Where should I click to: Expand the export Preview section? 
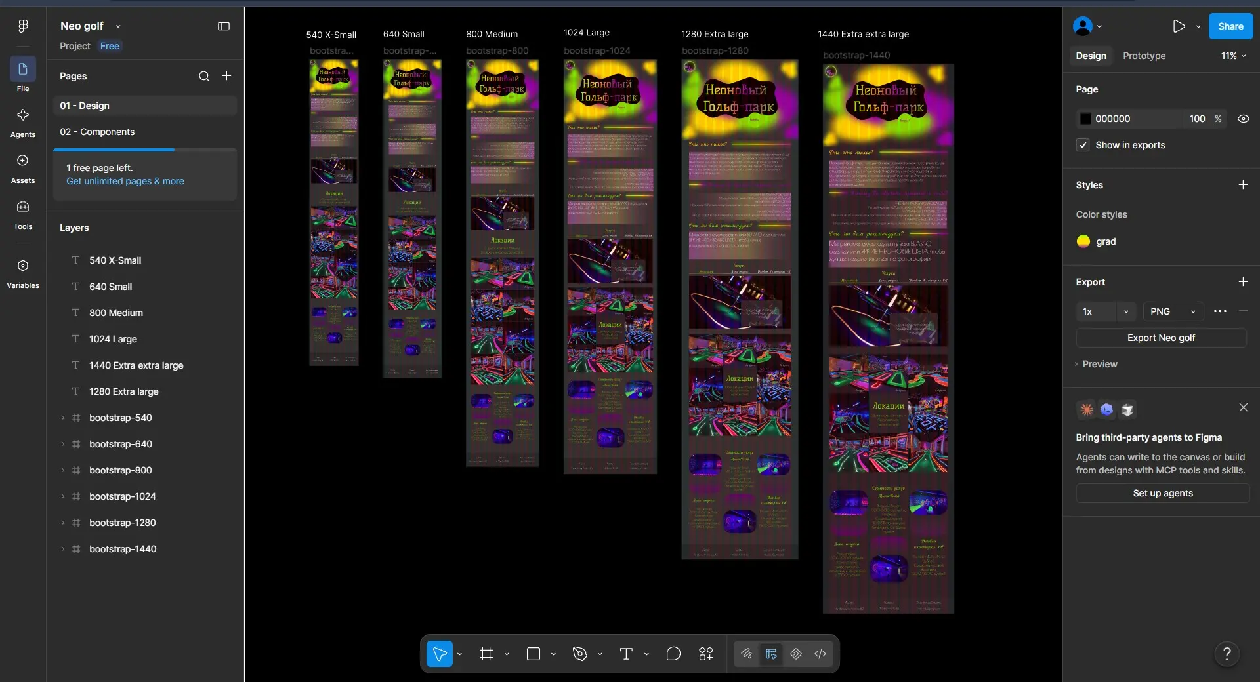coord(1096,364)
